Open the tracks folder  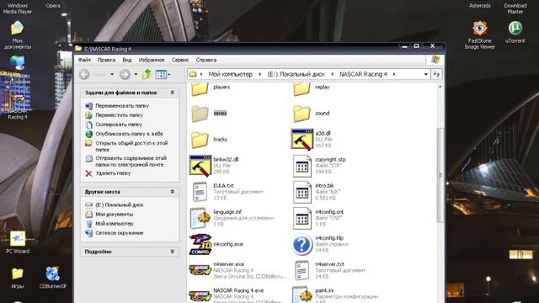[x=200, y=140]
